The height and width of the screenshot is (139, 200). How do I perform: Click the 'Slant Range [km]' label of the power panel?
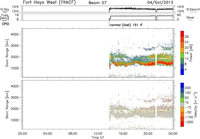click(7, 53)
